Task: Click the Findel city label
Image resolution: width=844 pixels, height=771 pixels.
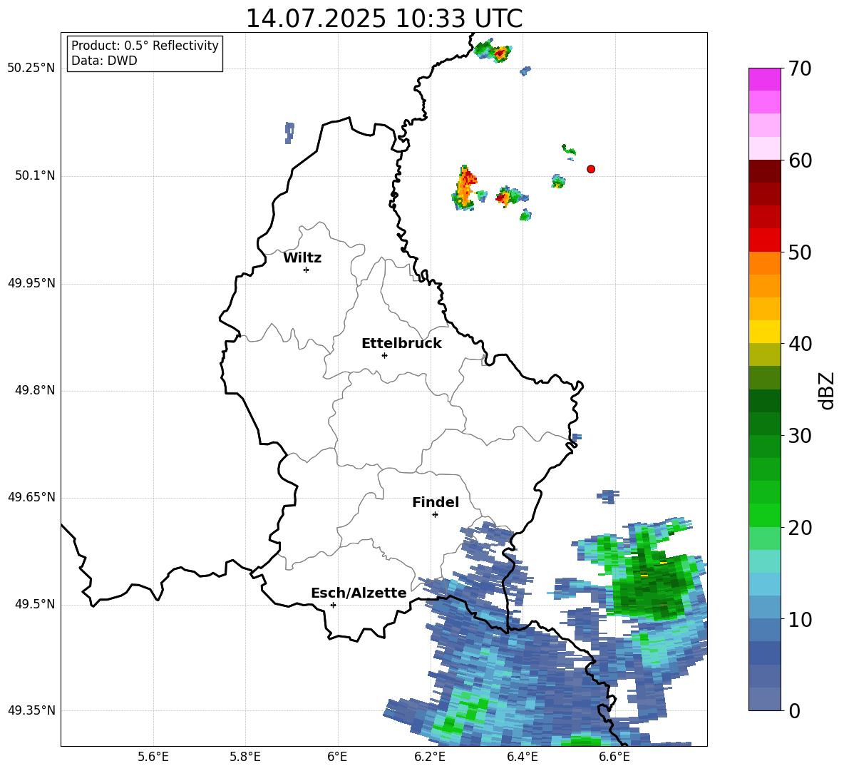Action: [436, 502]
